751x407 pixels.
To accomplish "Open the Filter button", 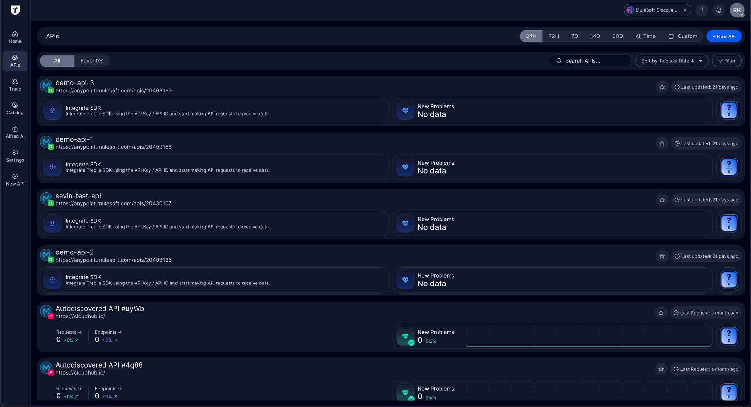I will (x=727, y=61).
